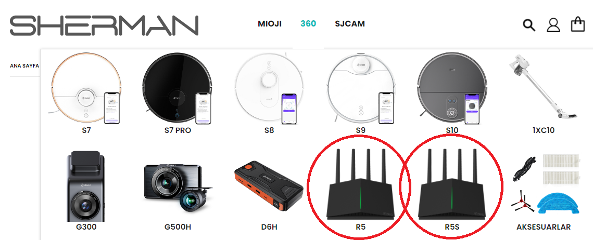The image size is (593, 240).
Task: Open the S10 grey vacuum thumbnail
Action: point(451,89)
